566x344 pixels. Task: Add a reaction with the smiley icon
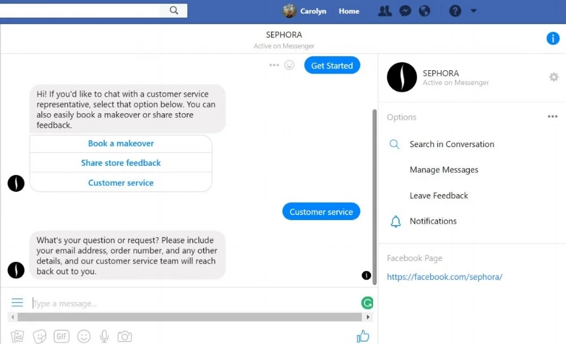[x=289, y=65]
